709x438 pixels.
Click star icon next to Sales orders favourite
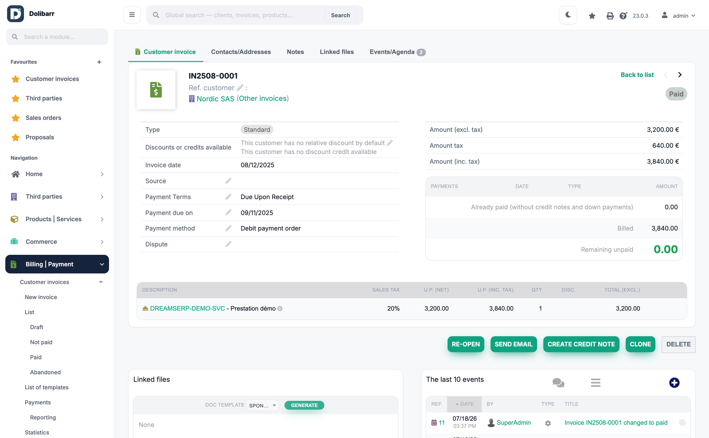click(x=15, y=118)
